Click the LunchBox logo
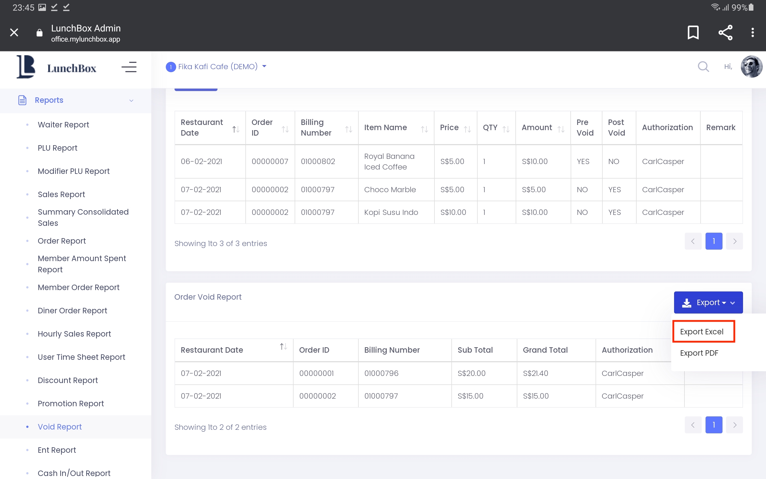Image resolution: width=766 pixels, height=479 pixels. click(x=56, y=67)
